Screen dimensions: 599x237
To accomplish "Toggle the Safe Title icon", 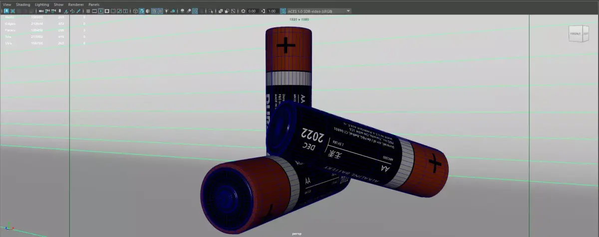I will click(125, 11).
